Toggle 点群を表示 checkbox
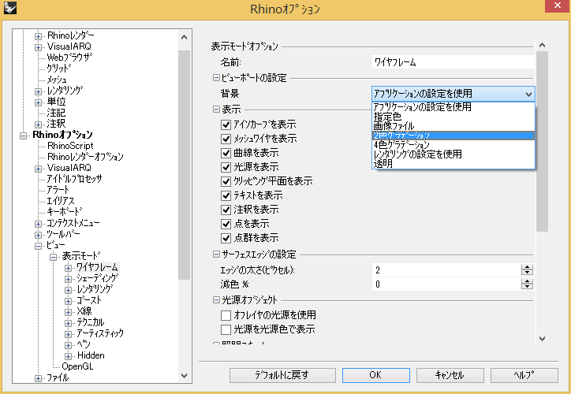 point(226,238)
